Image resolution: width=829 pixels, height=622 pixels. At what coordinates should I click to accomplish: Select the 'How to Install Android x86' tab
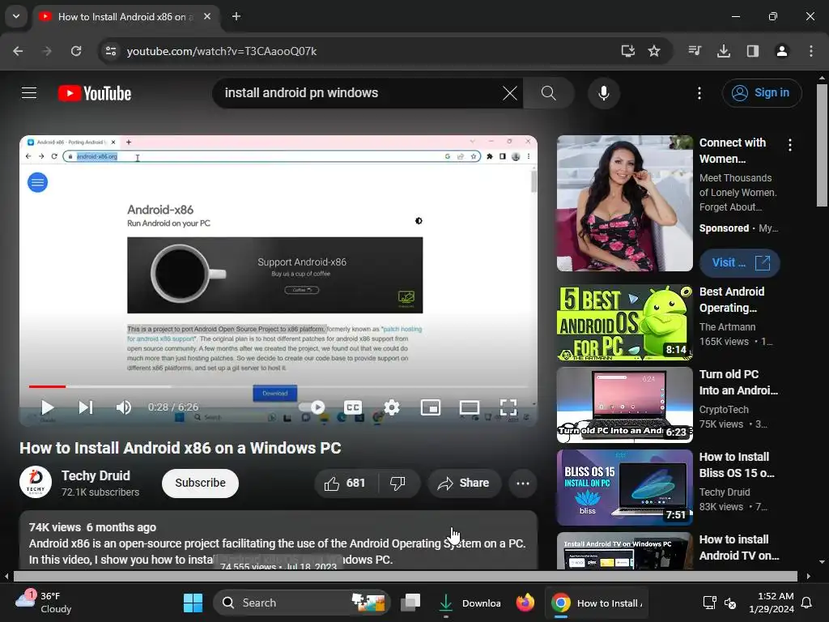(x=125, y=16)
